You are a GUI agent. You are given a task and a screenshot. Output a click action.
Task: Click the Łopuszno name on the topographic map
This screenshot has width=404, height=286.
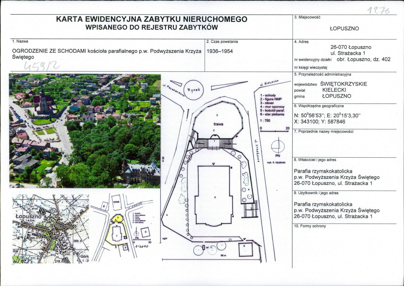pyautogui.click(x=28, y=217)
